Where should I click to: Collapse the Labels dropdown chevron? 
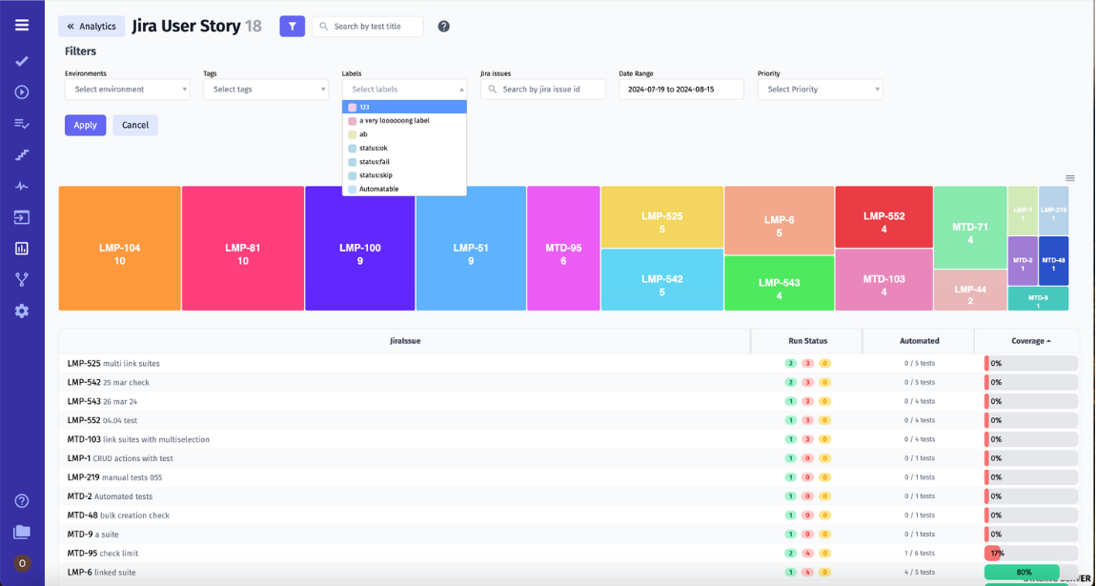[460, 89]
